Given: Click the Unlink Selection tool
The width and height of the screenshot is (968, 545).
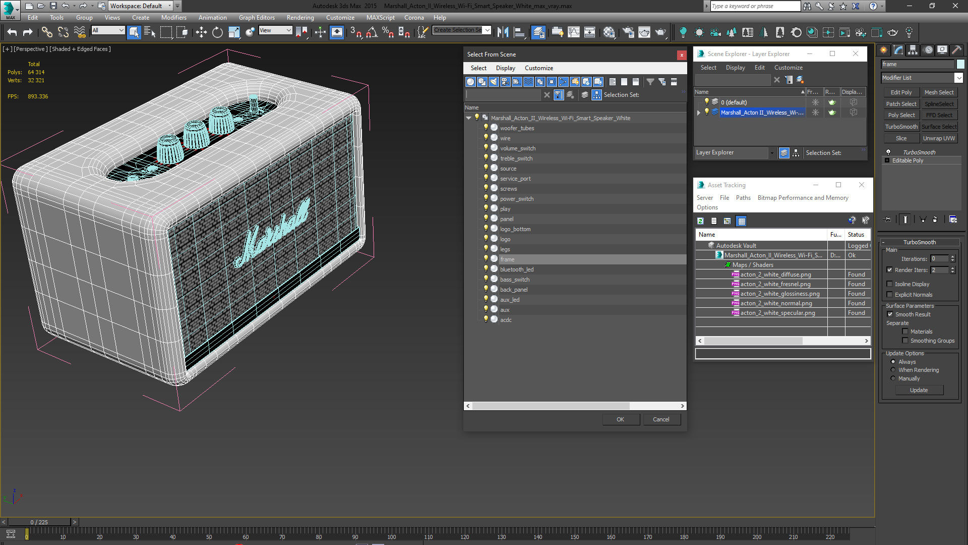Looking at the screenshot, I should point(63,32).
